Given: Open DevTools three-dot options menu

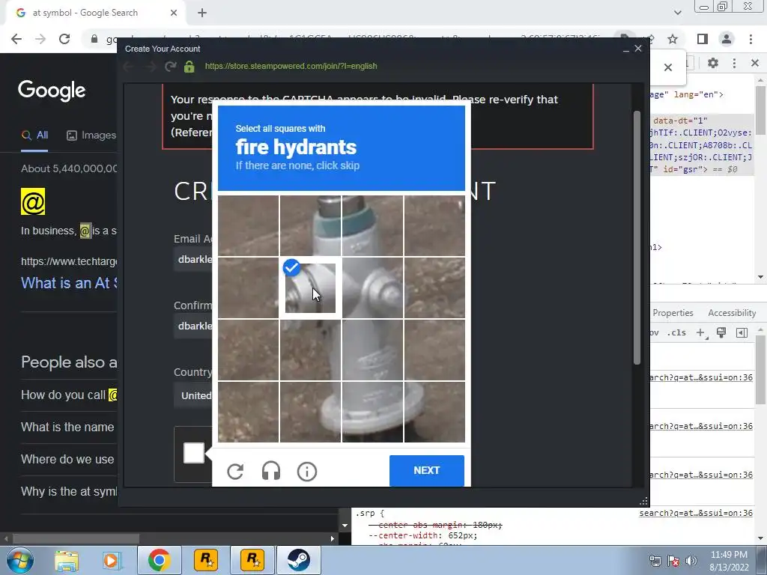Looking at the screenshot, I should [734, 63].
